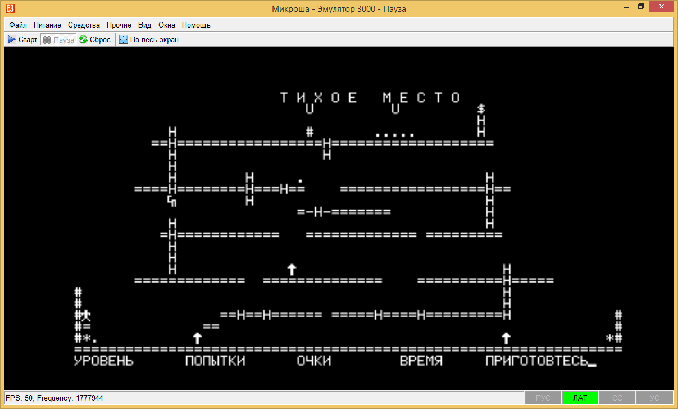Toggle the green ЛАТ keyboard indicator
This screenshot has height=409, width=678.
[580, 398]
